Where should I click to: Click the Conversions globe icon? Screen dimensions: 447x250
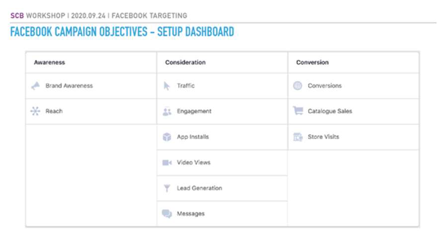[x=298, y=85]
